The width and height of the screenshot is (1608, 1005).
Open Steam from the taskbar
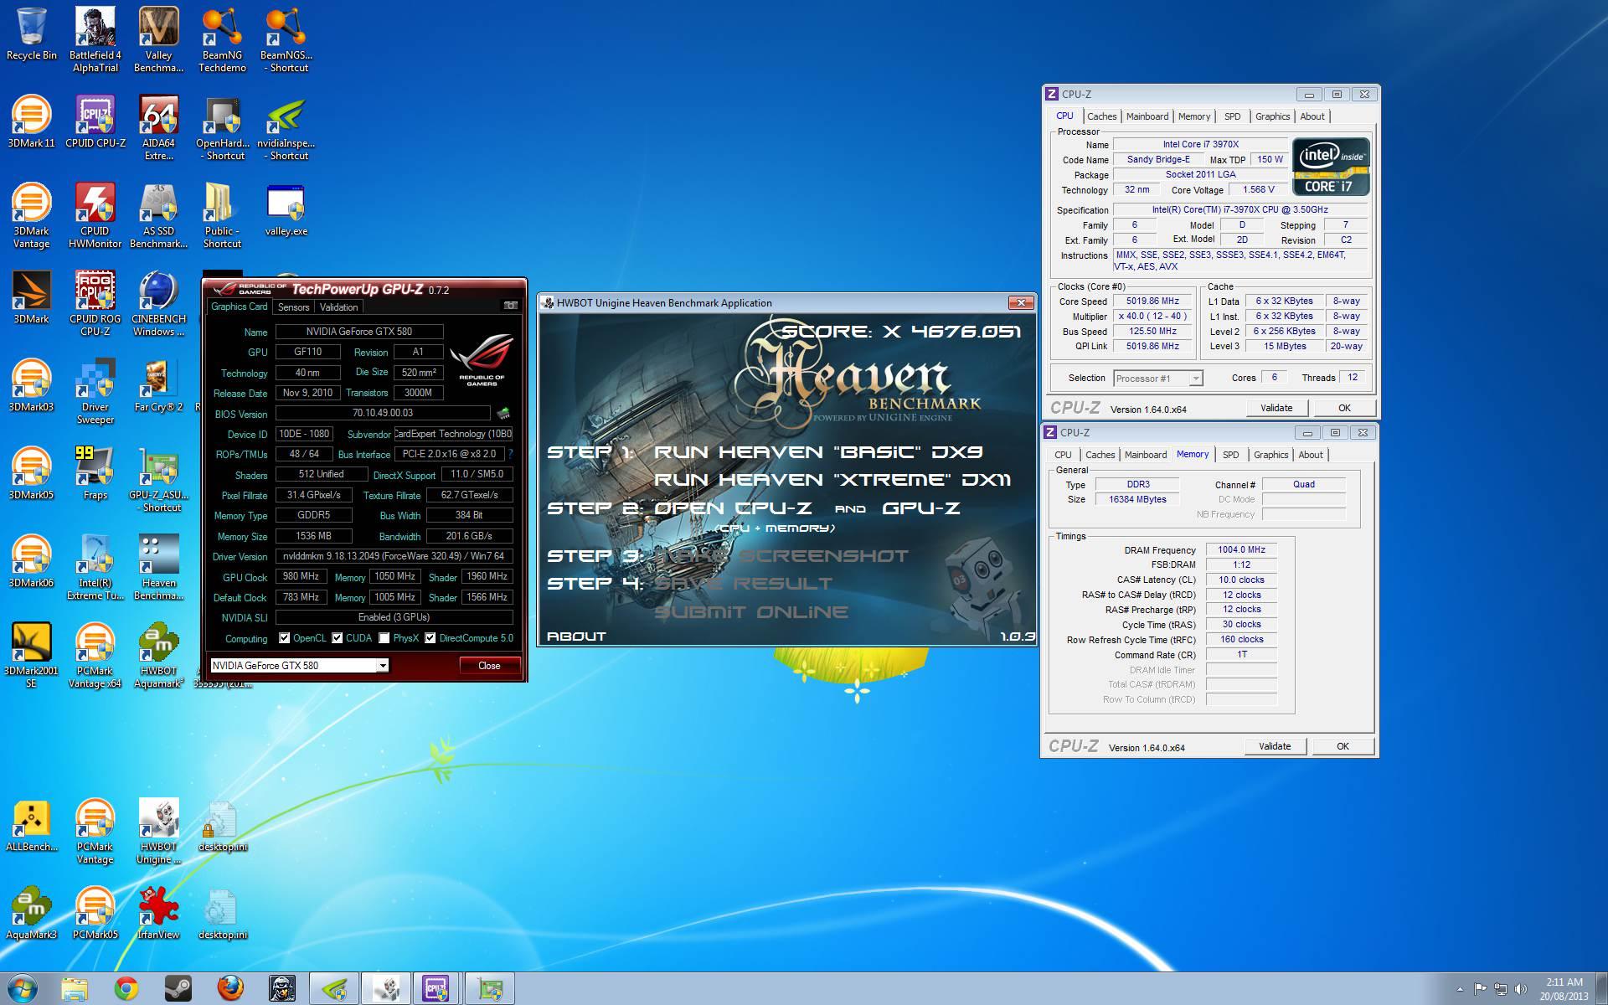pyautogui.click(x=178, y=988)
